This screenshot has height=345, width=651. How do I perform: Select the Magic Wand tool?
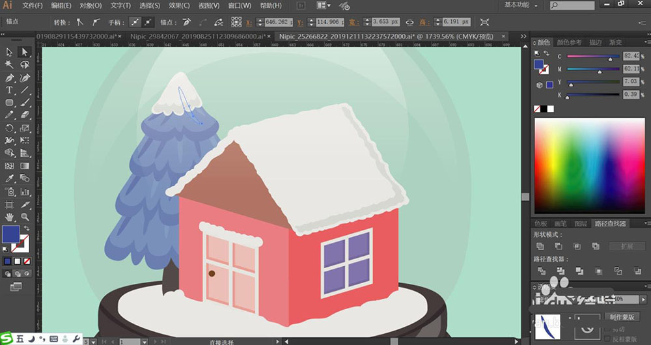click(x=9, y=64)
